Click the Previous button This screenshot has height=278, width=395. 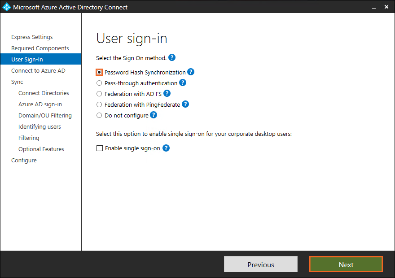[261, 265]
